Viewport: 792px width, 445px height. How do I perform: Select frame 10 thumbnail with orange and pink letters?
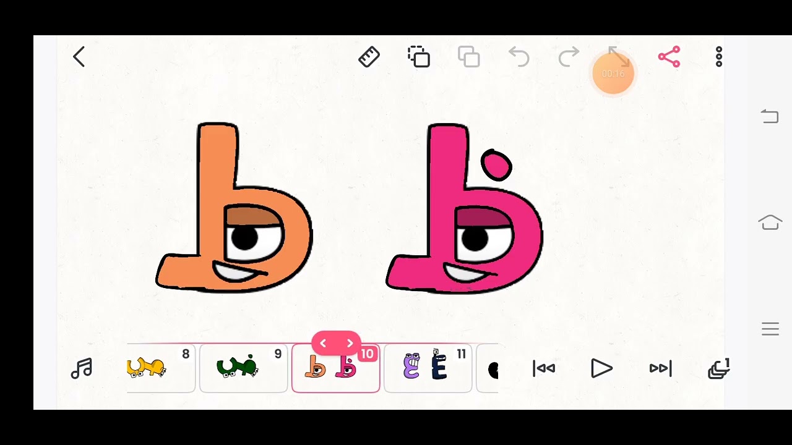coord(335,368)
